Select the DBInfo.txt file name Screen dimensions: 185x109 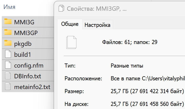click(27, 76)
